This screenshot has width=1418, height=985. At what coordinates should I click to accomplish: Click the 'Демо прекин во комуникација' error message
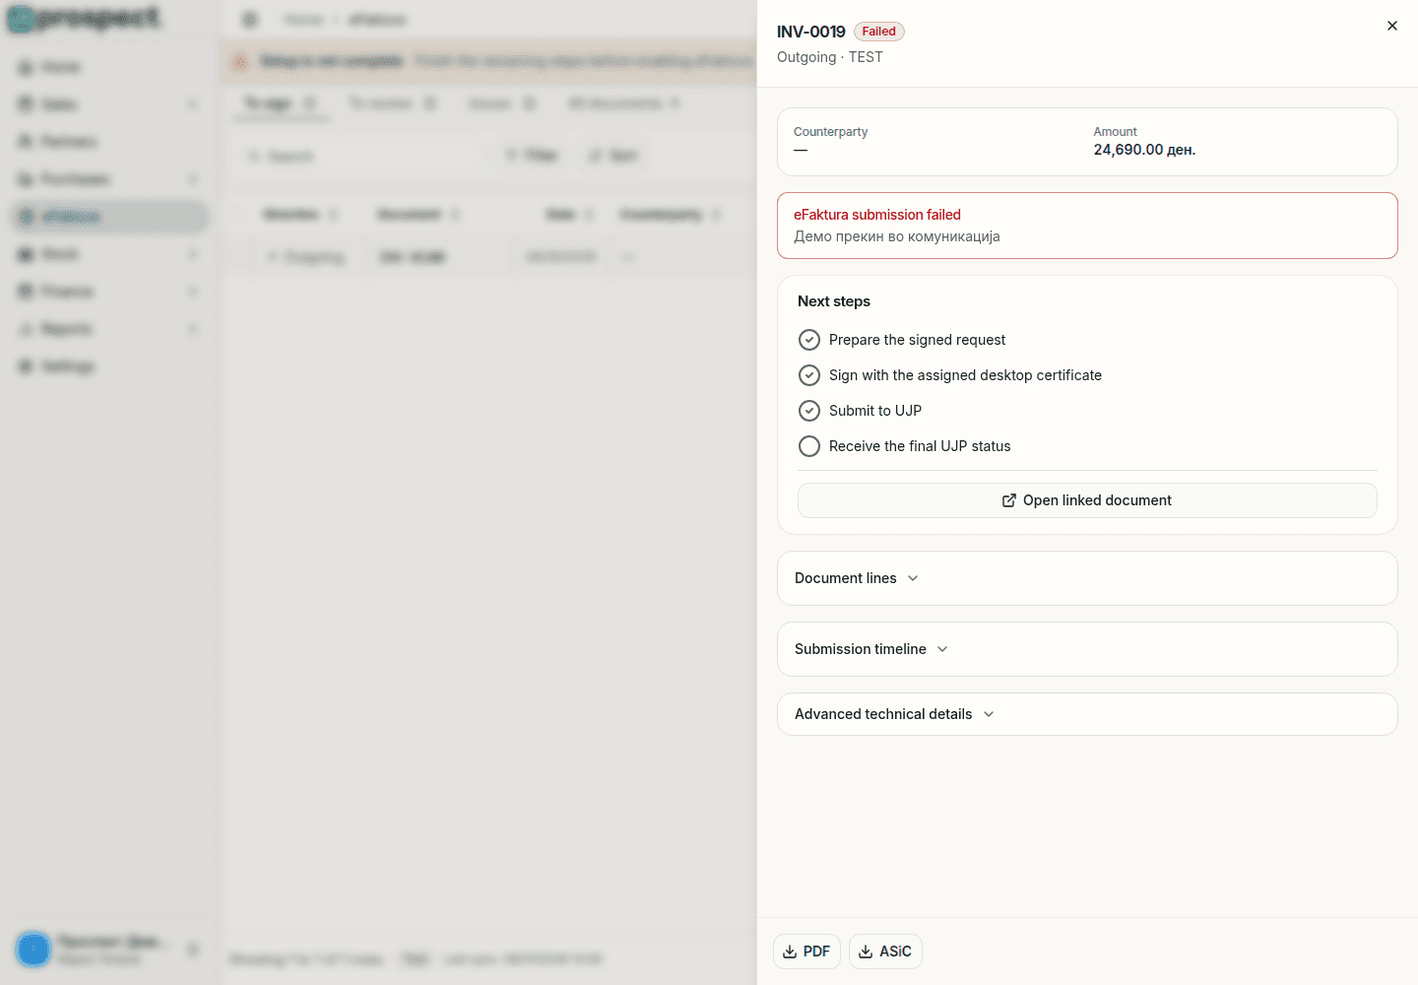pos(897,236)
